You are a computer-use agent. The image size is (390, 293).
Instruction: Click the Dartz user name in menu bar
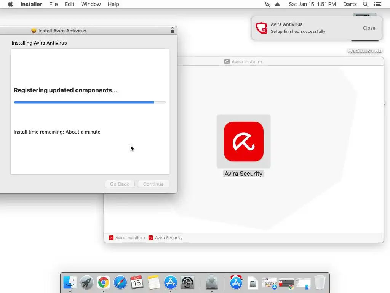[350, 4]
